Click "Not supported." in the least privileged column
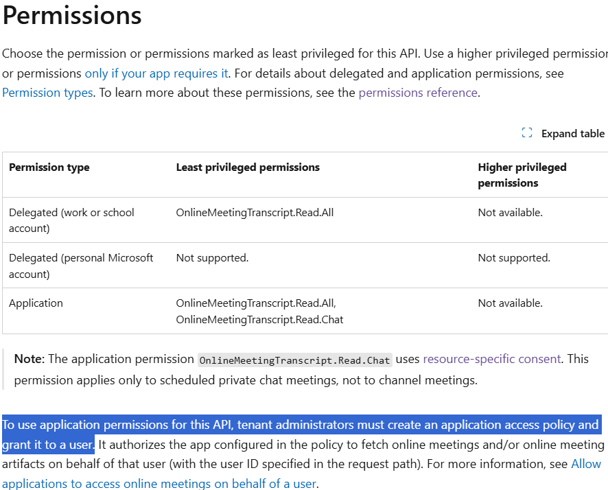Image resolution: width=608 pixels, height=490 pixels. [212, 258]
